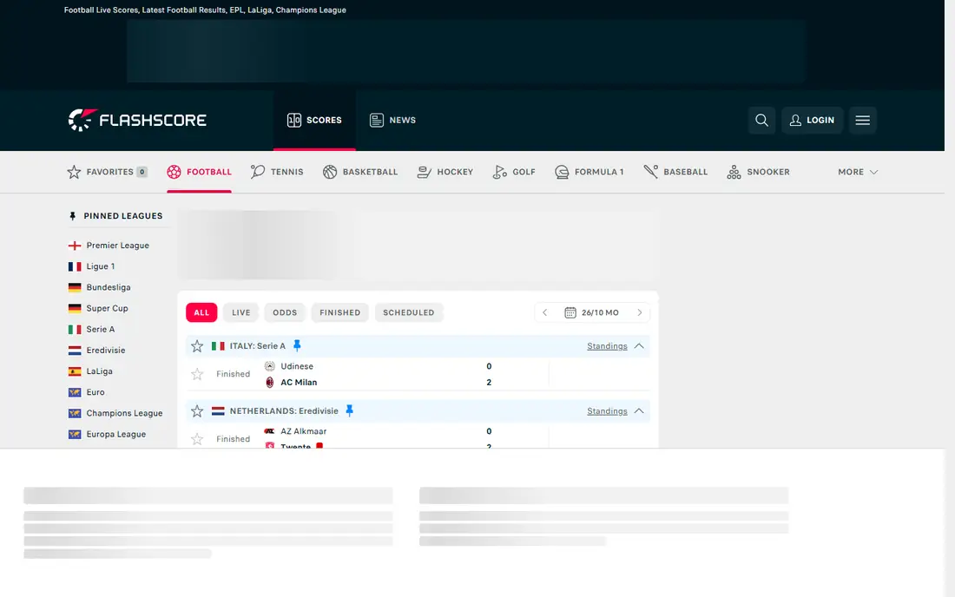Image resolution: width=955 pixels, height=597 pixels.
Task: Open Serie A in pinned leagues
Action: coord(91,329)
